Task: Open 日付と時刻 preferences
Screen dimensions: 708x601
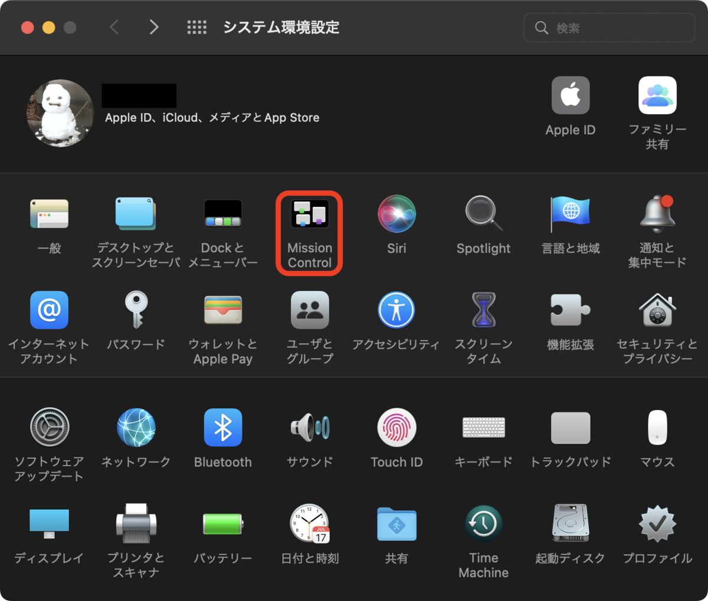Action: (x=310, y=523)
